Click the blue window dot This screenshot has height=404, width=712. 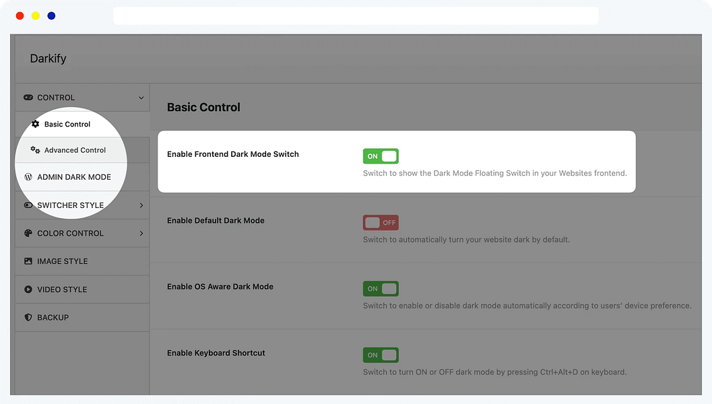tap(51, 16)
